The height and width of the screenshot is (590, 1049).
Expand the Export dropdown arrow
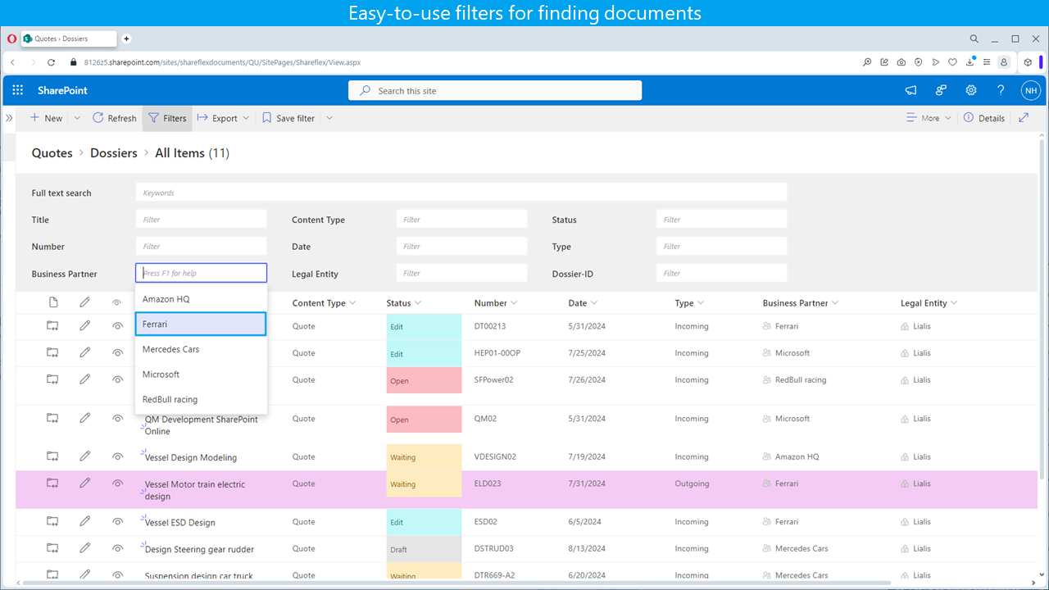[245, 118]
